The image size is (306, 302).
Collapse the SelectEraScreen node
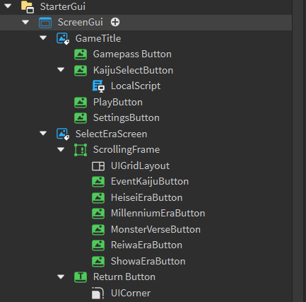43,134
